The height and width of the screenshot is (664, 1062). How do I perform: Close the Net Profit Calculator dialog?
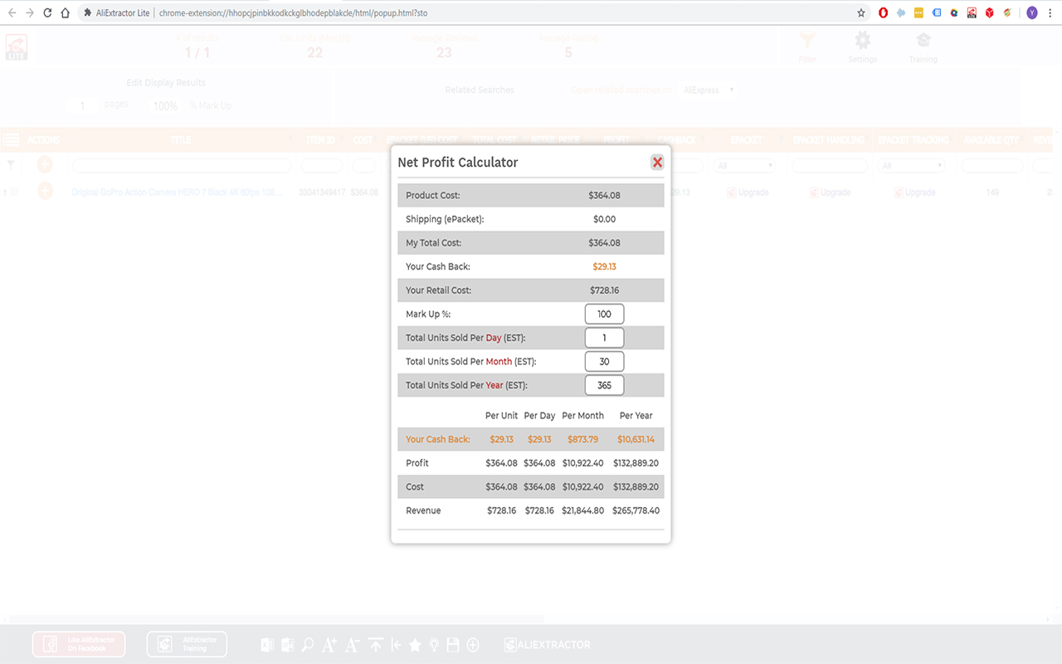coord(657,162)
